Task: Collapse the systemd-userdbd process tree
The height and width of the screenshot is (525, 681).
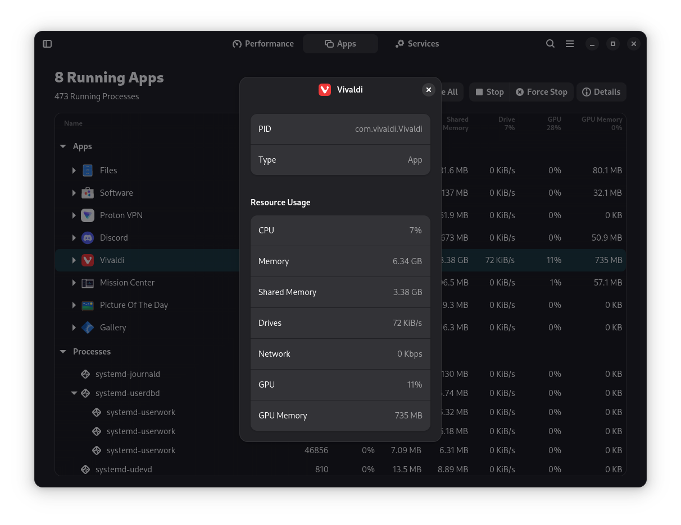Action: pyautogui.click(x=74, y=393)
